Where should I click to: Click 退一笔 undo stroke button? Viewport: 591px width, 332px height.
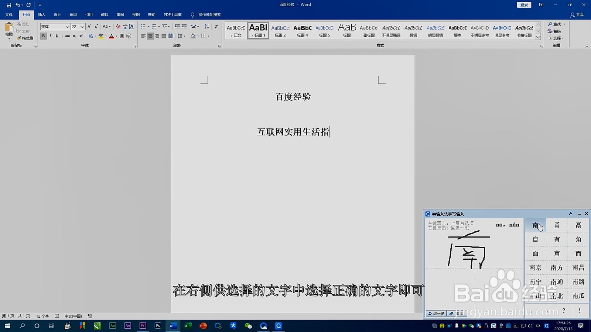click(436, 313)
